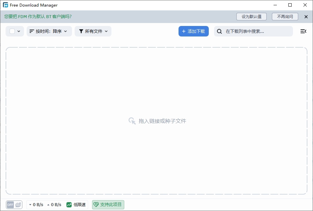This screenshot has height=211, width=313.
Task: Click 不再询问 button in banner
Action: (x=285, y=16)
